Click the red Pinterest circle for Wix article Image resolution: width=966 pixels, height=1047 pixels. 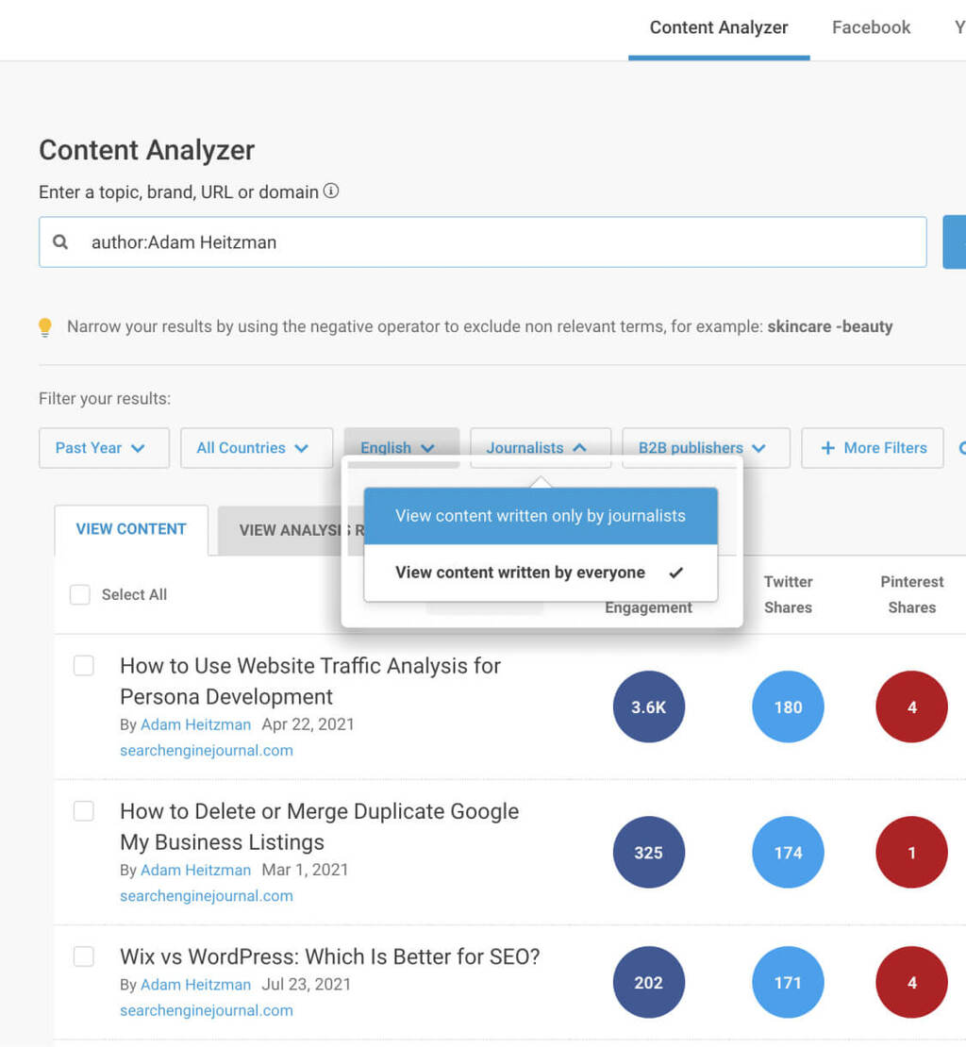pyautogui.click(x=911, y=983)
